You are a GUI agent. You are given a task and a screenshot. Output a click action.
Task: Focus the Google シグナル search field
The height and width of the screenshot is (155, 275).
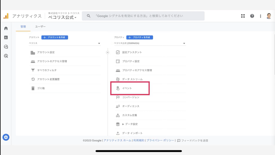[x=143, y=16]
